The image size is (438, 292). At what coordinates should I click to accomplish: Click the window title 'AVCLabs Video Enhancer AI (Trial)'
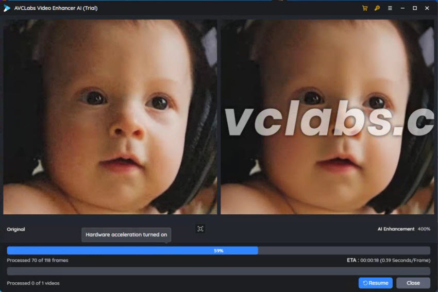[56, 8]
